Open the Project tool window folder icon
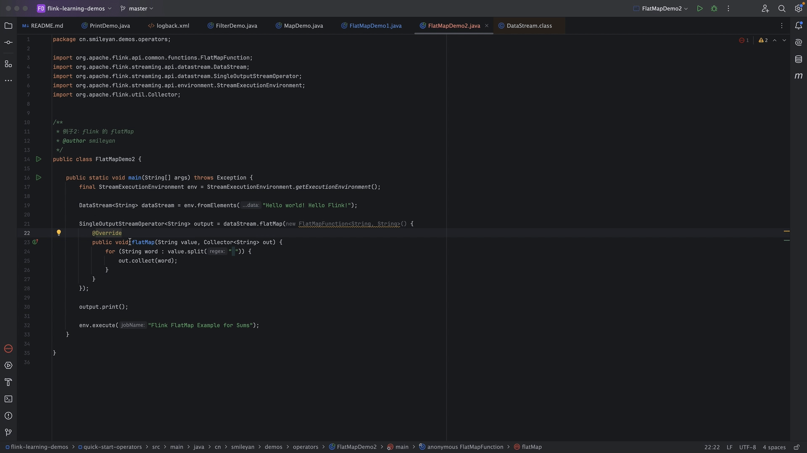This screenshot has width=807, height=453. [x=8, y=26]
